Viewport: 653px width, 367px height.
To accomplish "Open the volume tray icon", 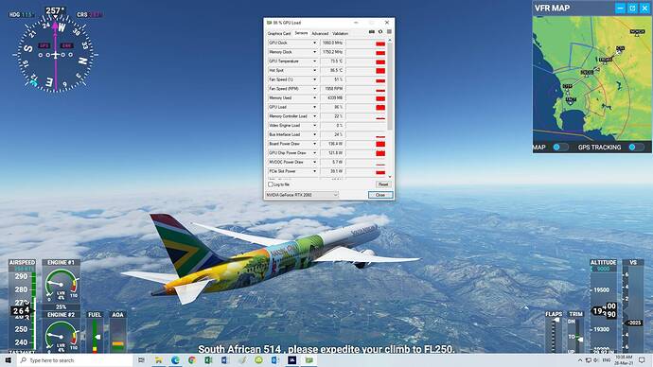I will tap(596, 360).
